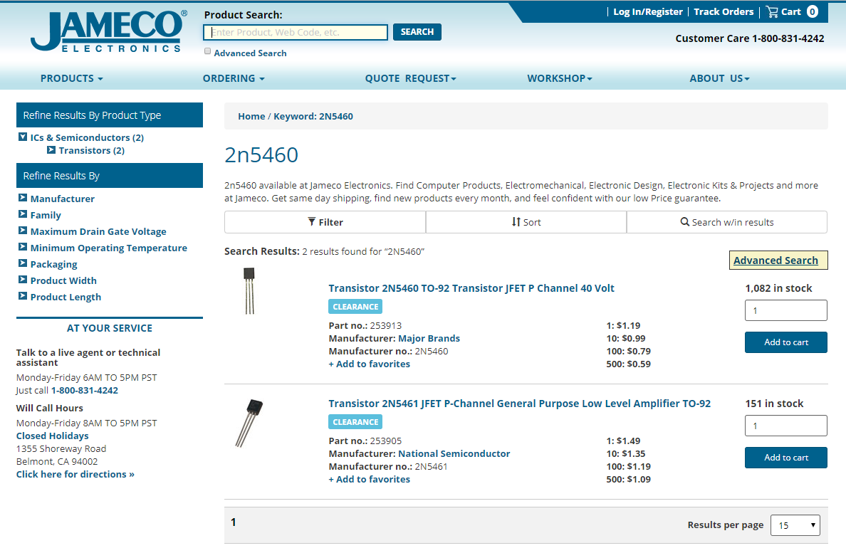Open the WORKSHOP menu
The width and height of the screenshot is (846, 553).
point(560,79)
